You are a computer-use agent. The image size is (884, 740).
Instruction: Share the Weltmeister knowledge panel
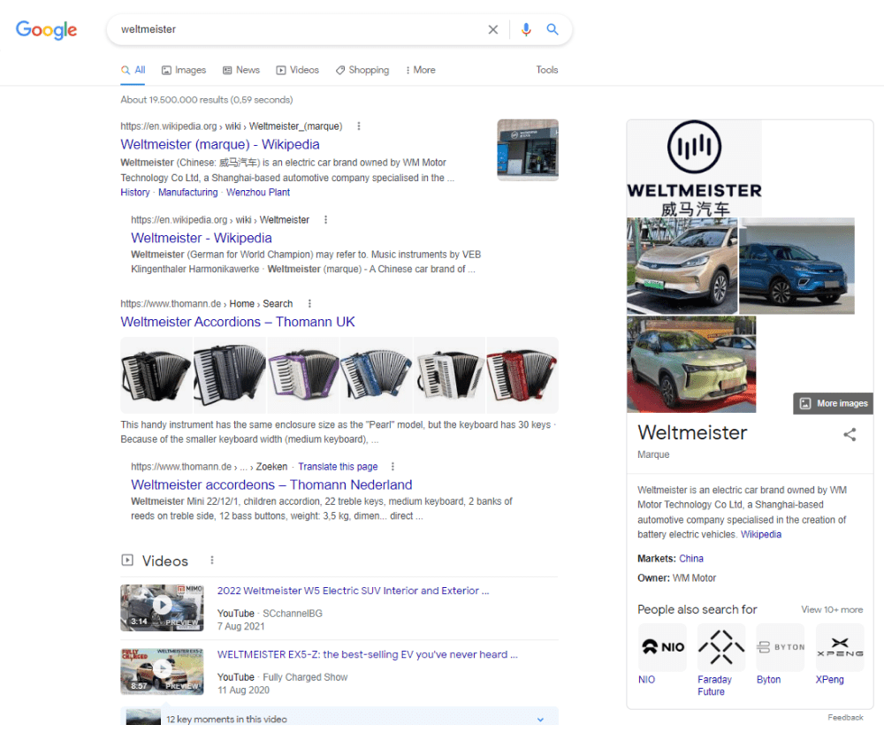pyautogui.click(x=850, y=434)
